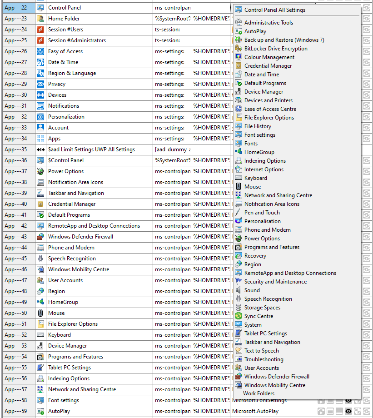Click the Session #Users row icon
Screen dimensions: 373x418
40,30
